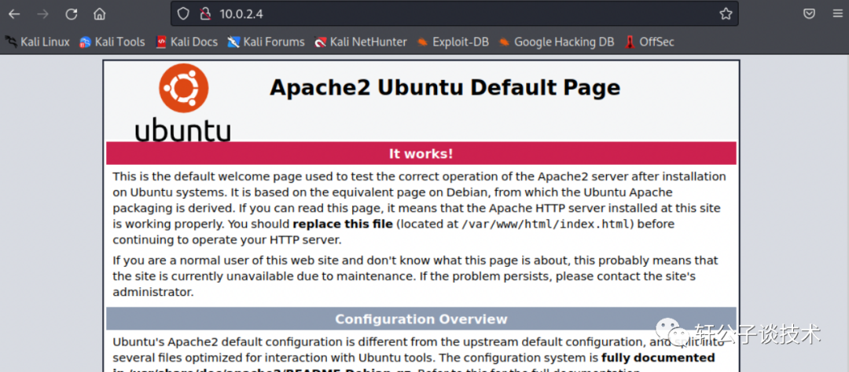Open the Firefox hamburger menu
Viewport: 849px width, 372px height.
tap(837, 14)
